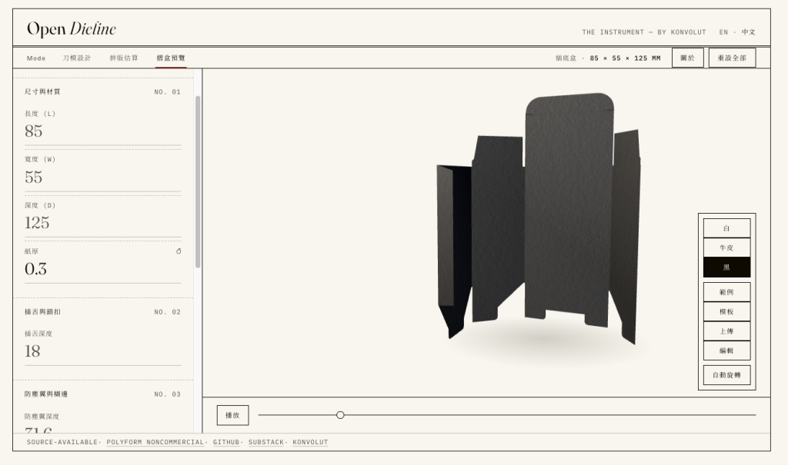Click the fold animation slider handle
The height and width of the screenshot is (465, 788).
[340, 415]
